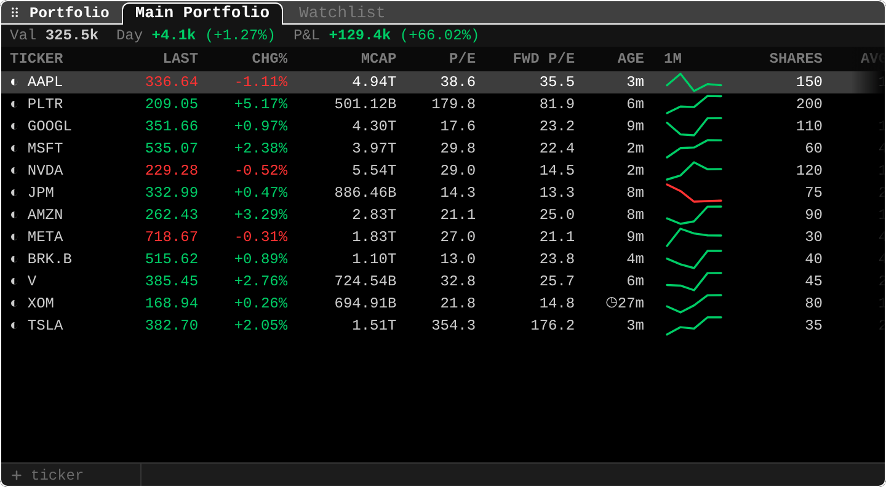Sort by the MCAP column header
Screen dimensions: 886x487
[x=378, y=58]
